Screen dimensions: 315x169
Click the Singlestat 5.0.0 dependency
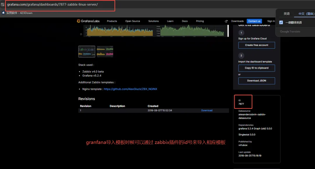click(247, 135)
